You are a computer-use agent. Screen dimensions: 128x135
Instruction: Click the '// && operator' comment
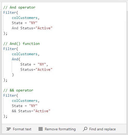pyautogui.click(x=18, y=90)
